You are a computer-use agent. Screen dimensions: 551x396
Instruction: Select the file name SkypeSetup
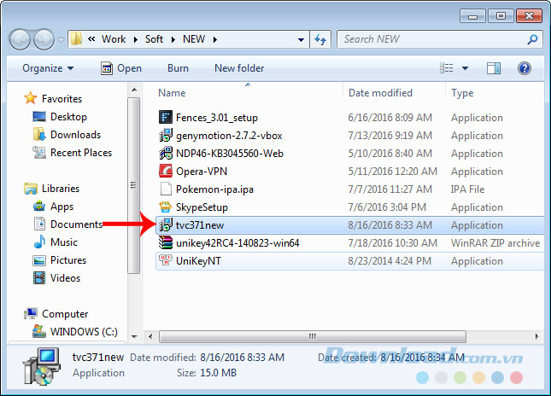pyautogui.click(x=202, y=207)
